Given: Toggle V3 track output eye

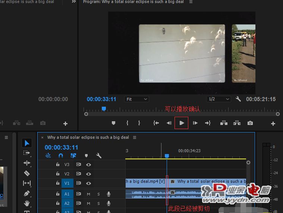Looking at the screenshot, I should pos(88,165).
